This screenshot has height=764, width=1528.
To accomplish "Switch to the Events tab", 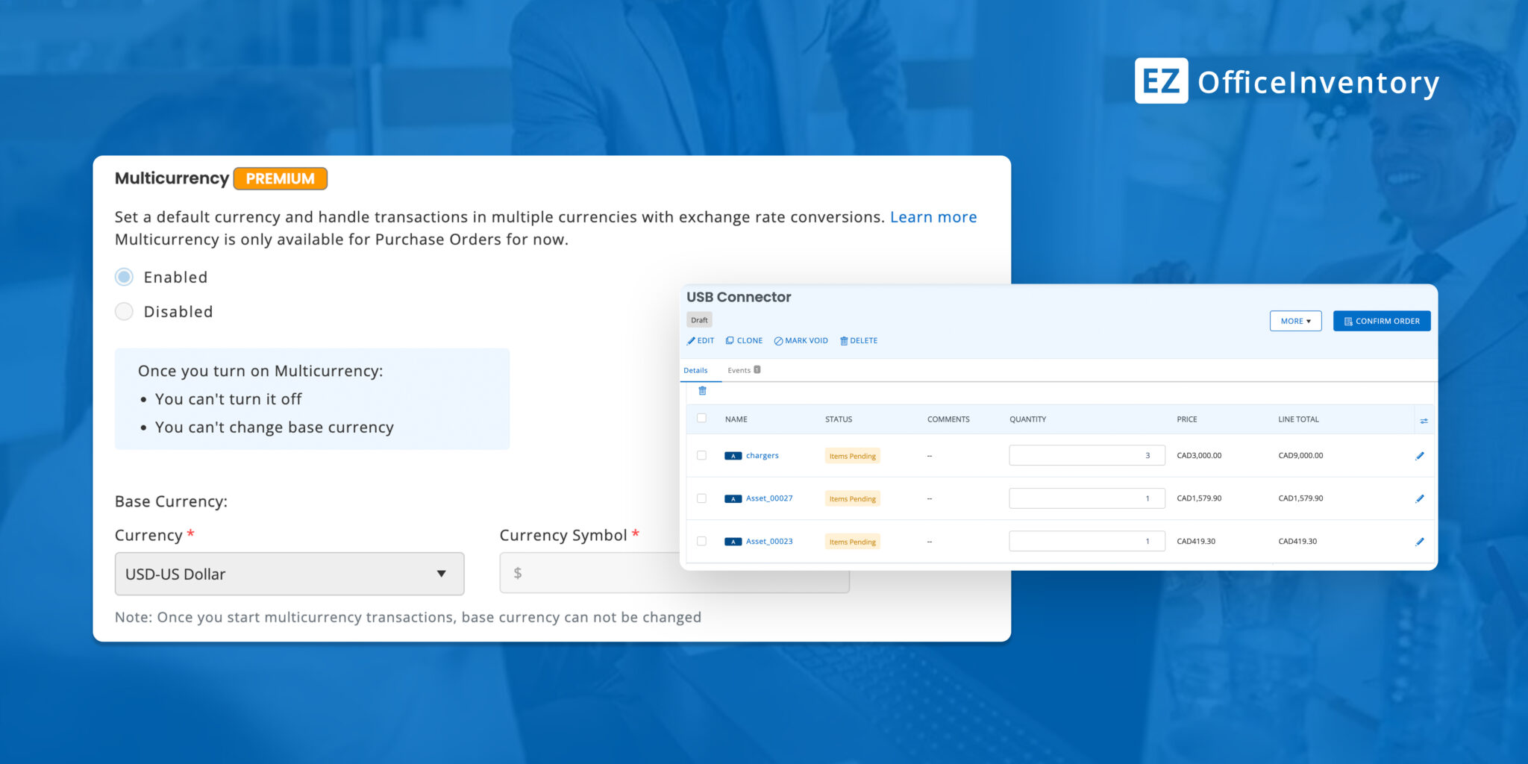I will (x=742, y=369).
